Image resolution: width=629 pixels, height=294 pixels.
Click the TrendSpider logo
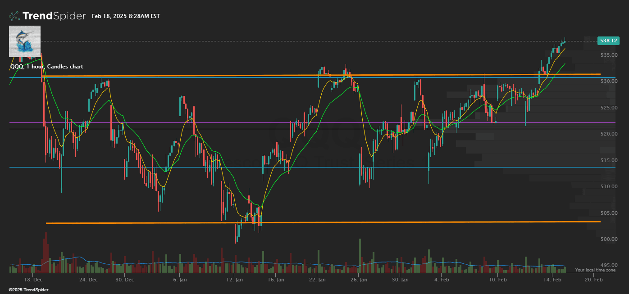47,16
